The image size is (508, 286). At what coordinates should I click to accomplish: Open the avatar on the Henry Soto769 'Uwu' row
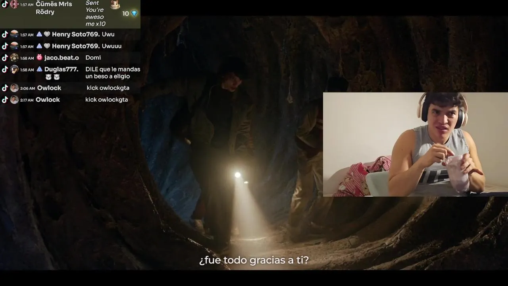[x=14, y=34]
